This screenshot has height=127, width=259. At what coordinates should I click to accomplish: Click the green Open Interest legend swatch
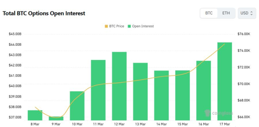[129, 26]
